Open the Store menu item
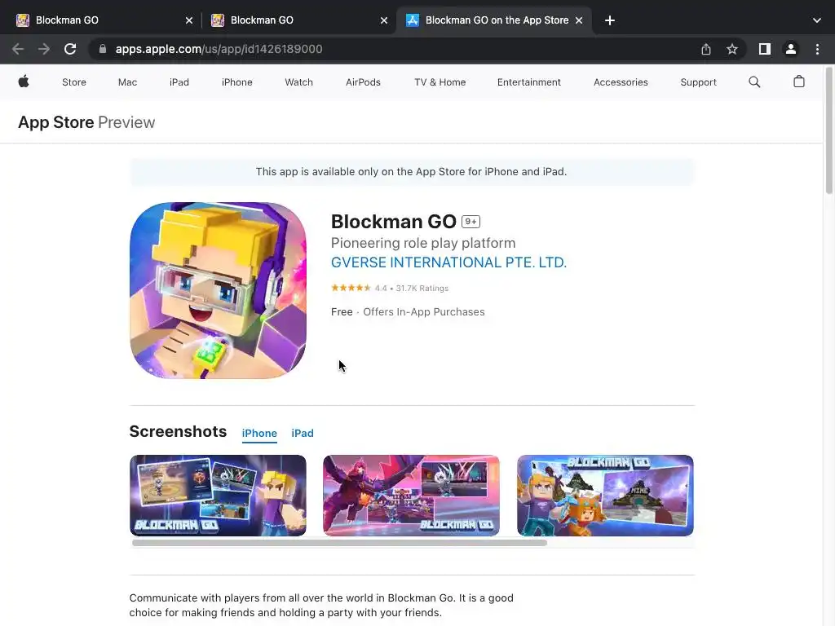 point(74,82)
